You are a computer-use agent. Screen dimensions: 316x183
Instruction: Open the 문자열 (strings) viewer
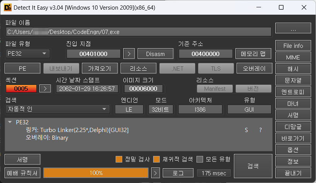(293, 81)
